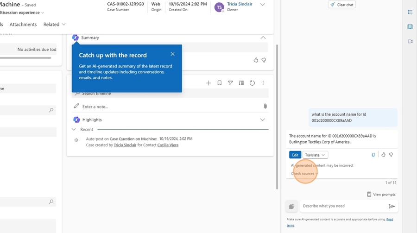Click Clear chat button

click(x=342, y=5)
